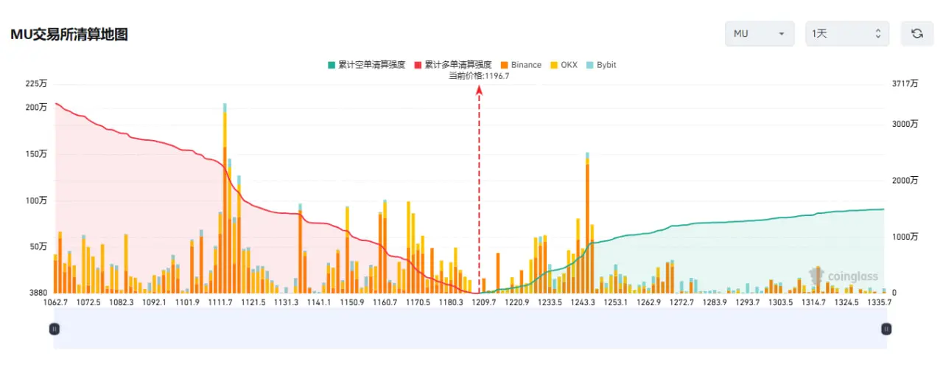Click the left axis value 3880
This screenshot has width=943, height=379.
click(x=38, y=293)
